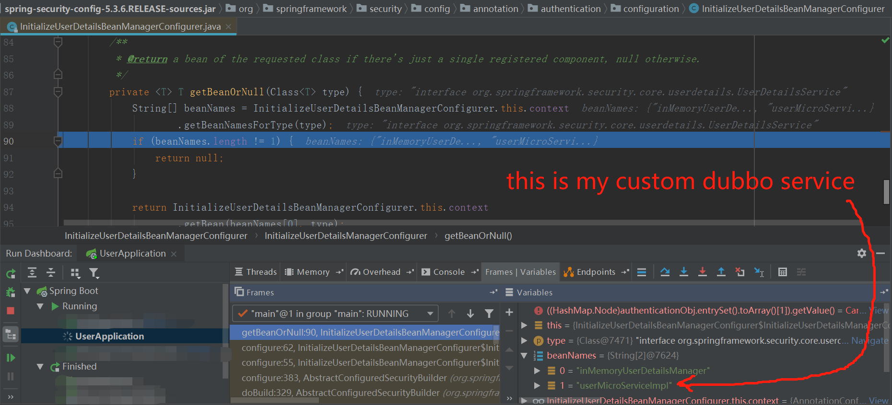Click the Run to Cursor icon
Screen dimensions: 892x405
click(x=759, y=272)
